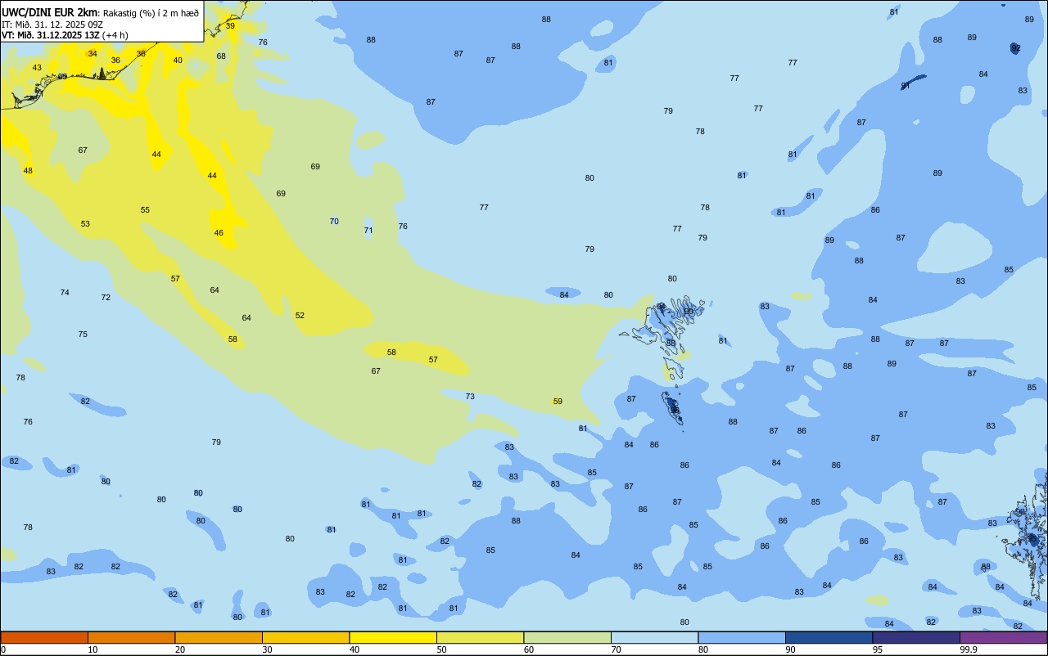The width and height of the screenshot is (1048, 656).
Task: Click the legend tick label '95'
Action: point(878,649)
